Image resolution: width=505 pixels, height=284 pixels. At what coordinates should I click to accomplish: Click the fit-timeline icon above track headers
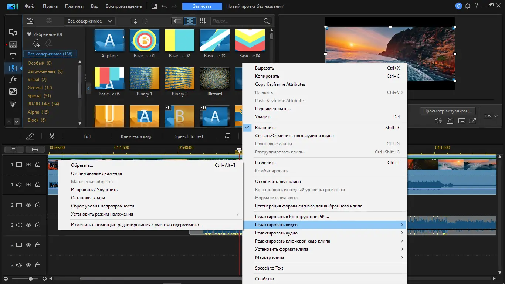click(x=35, y=149)
